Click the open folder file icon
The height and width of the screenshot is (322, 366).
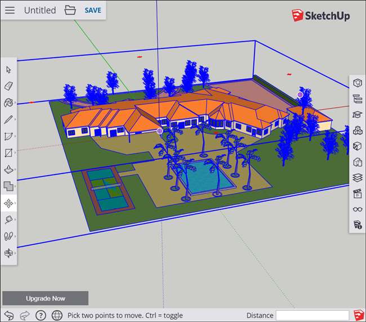pyautogui.click(x=70, y=10)
